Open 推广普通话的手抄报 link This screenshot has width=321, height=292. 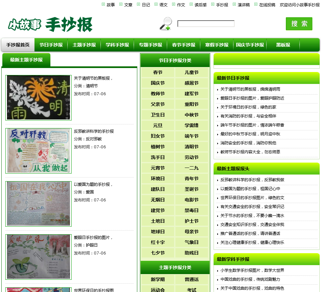250,234
